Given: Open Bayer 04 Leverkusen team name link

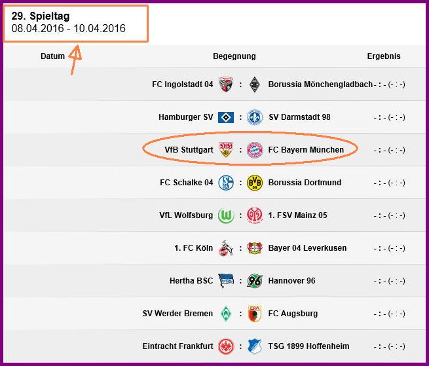Looking at the screenshot, I should pos(307,248).
